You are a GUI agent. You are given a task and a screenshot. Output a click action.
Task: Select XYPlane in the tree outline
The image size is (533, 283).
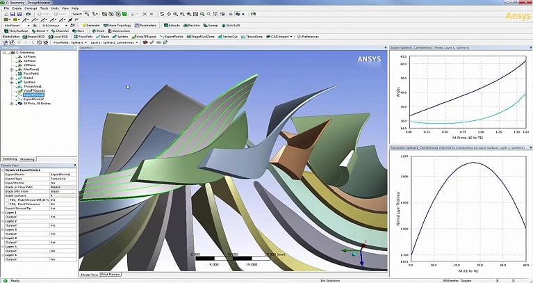pos(29,56)
